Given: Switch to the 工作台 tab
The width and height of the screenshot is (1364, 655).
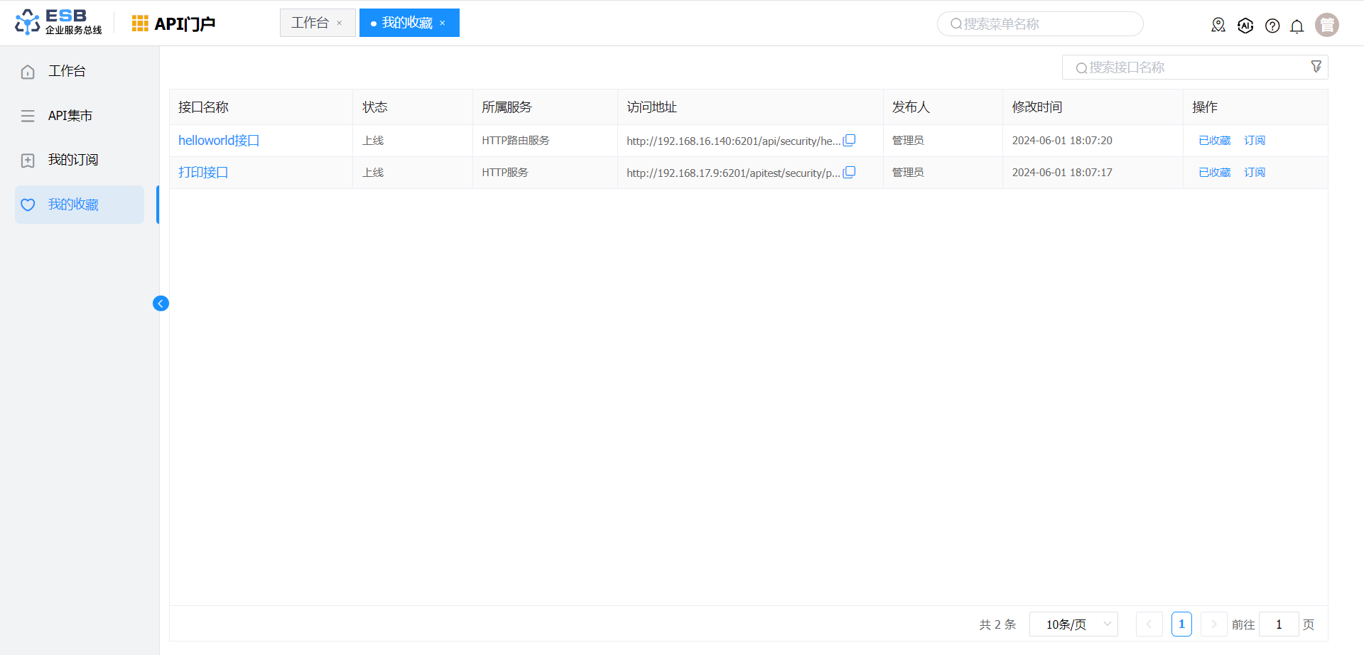Looking at the screenshot, I should click(310, 23).
